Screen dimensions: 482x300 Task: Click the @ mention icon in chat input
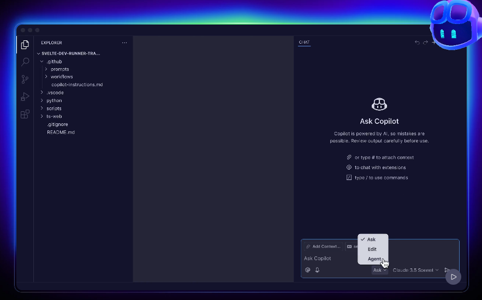click(307, 270)
